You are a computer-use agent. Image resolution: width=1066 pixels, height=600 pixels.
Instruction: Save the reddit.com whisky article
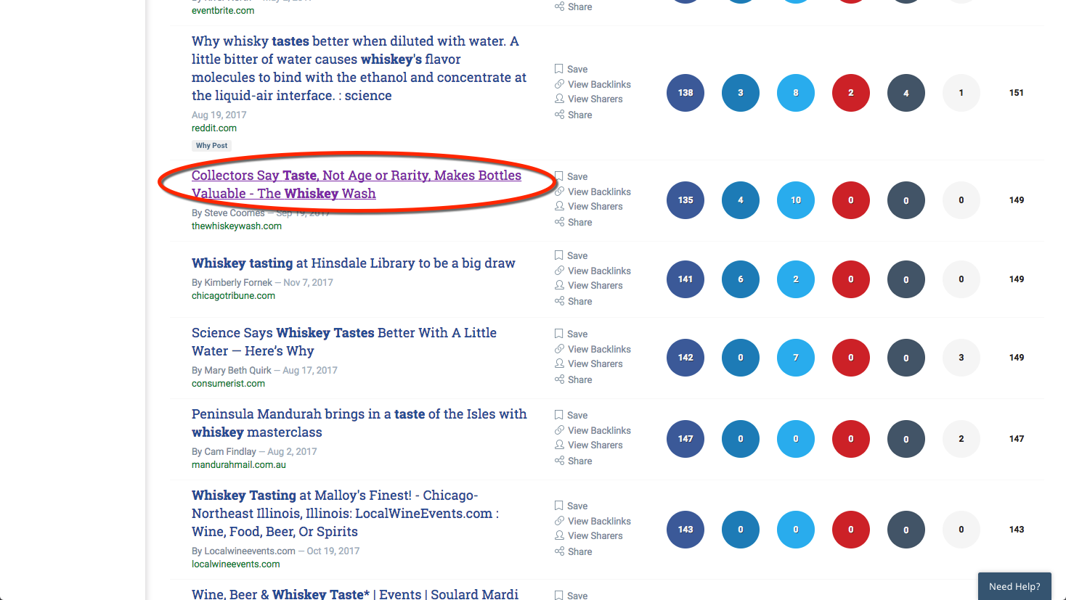coord(571,69)
